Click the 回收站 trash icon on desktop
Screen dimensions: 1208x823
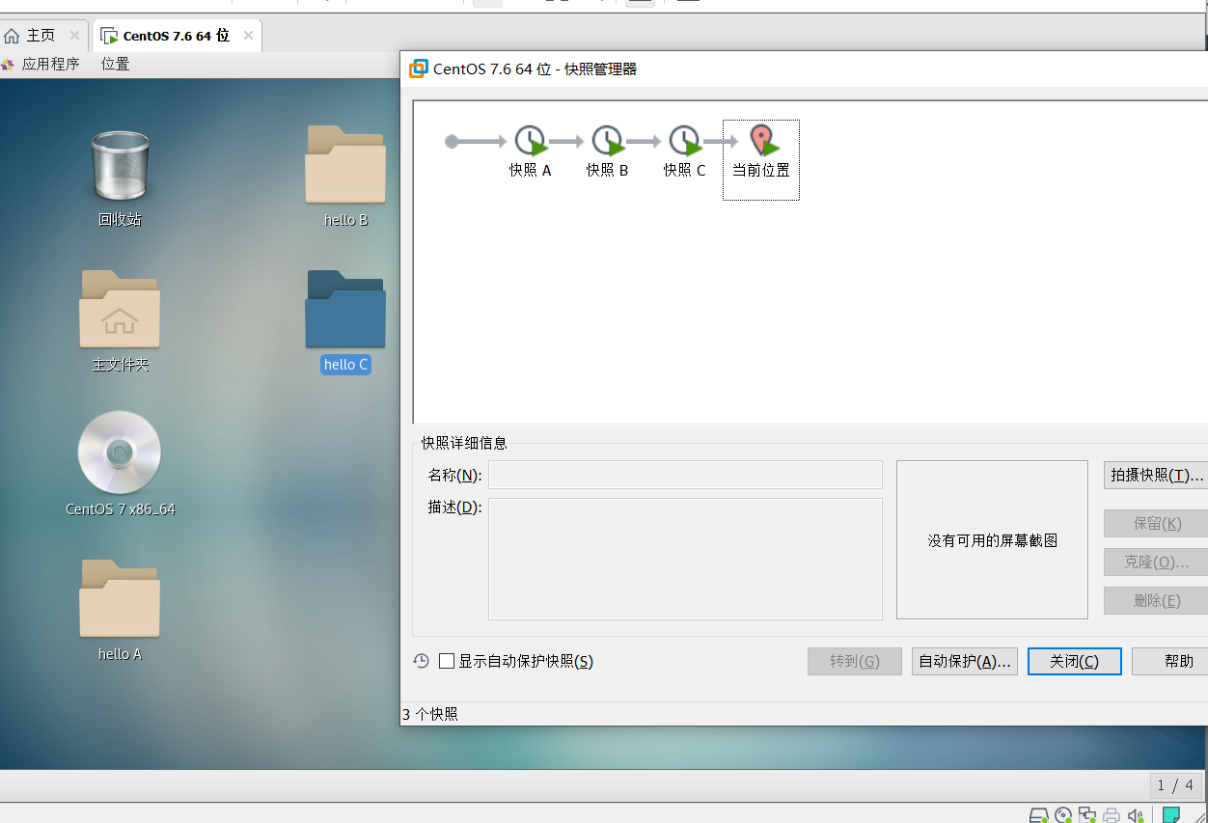pos(120,167)
